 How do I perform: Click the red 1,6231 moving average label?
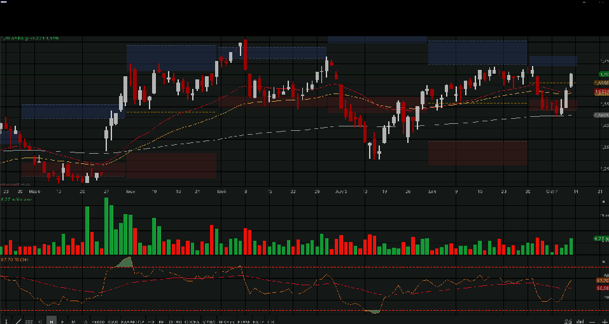pos(601,92)
